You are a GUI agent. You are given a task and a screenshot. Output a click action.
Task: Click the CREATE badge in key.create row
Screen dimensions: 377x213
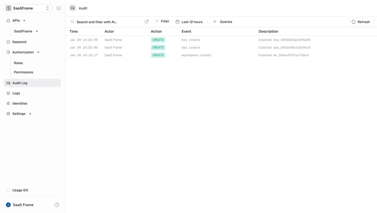click(158, 40)
